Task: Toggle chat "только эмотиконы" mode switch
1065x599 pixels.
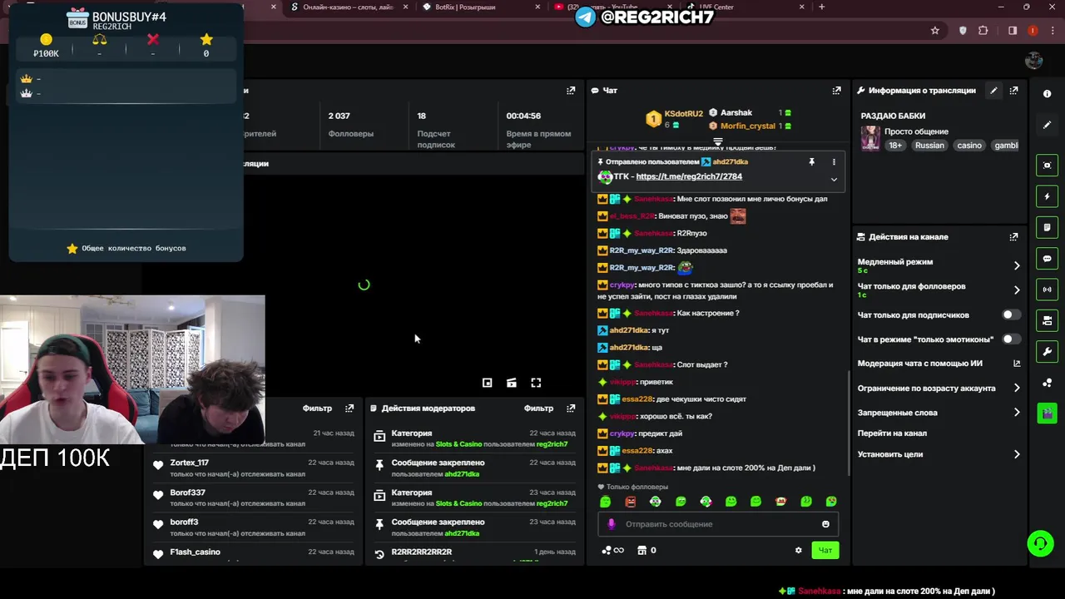Action: coord(1011,339)
